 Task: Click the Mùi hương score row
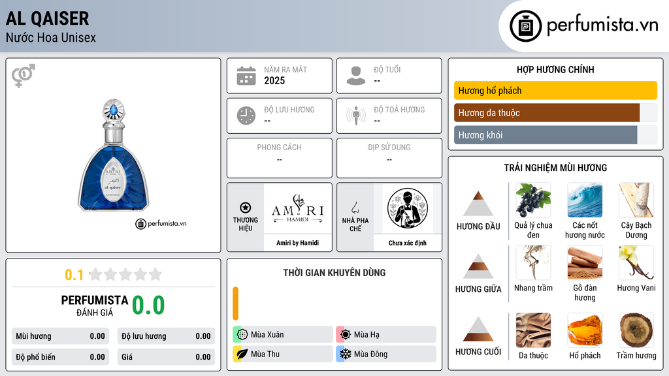[x=61, y=336]
